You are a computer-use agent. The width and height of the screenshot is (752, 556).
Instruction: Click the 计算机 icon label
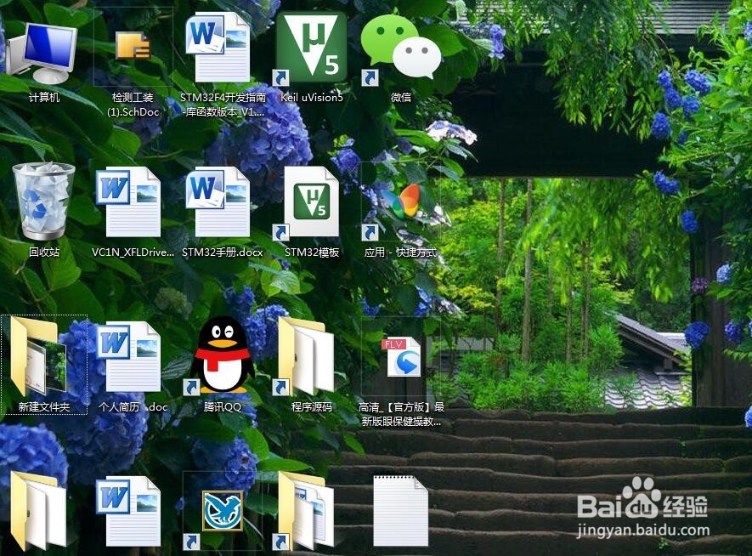click(x=43, y=98)
